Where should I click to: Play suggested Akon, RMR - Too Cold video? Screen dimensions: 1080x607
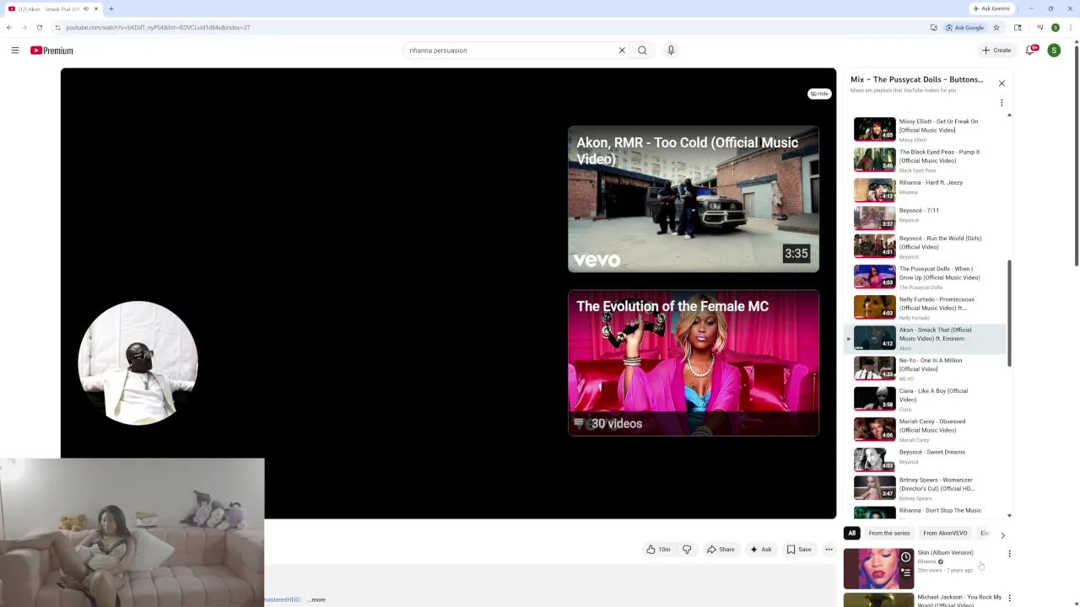694,200
